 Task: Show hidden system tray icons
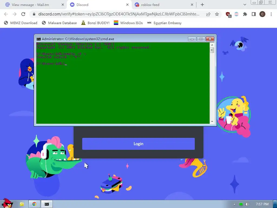coord(234,204)
